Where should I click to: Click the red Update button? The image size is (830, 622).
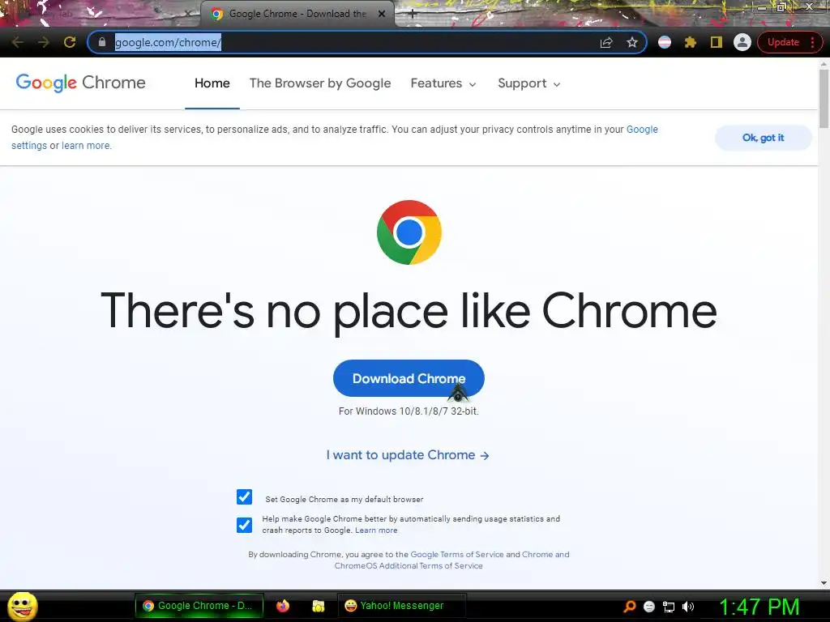tap(783, 42)
